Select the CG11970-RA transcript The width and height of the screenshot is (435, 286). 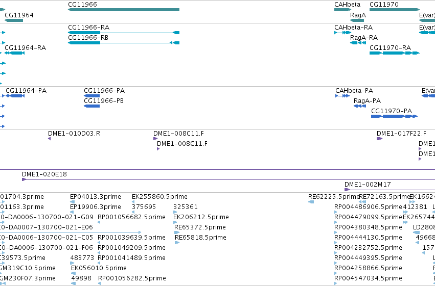[395, 53]
